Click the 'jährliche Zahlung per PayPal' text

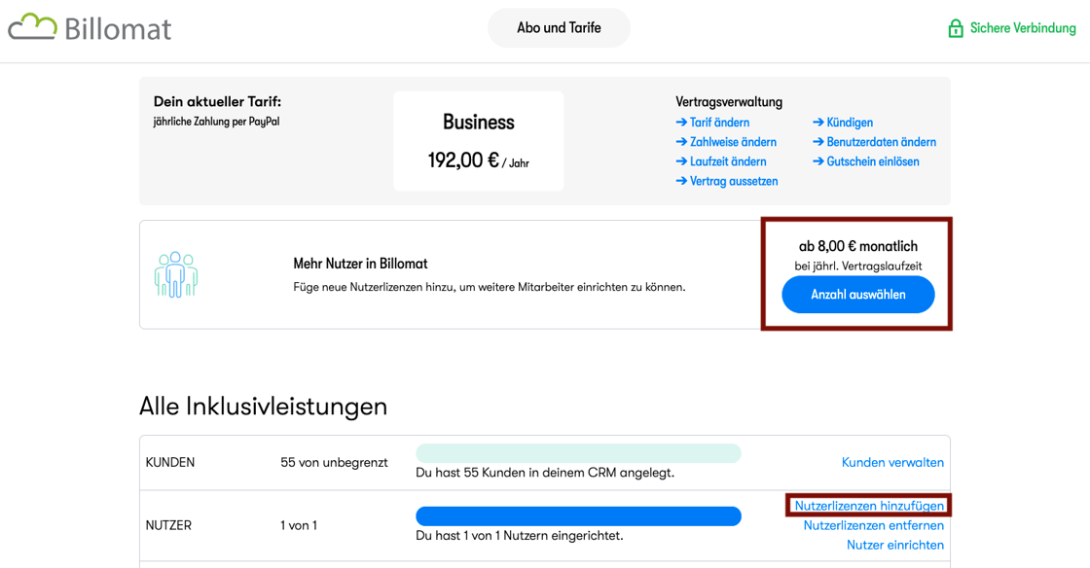pos(216,122)
